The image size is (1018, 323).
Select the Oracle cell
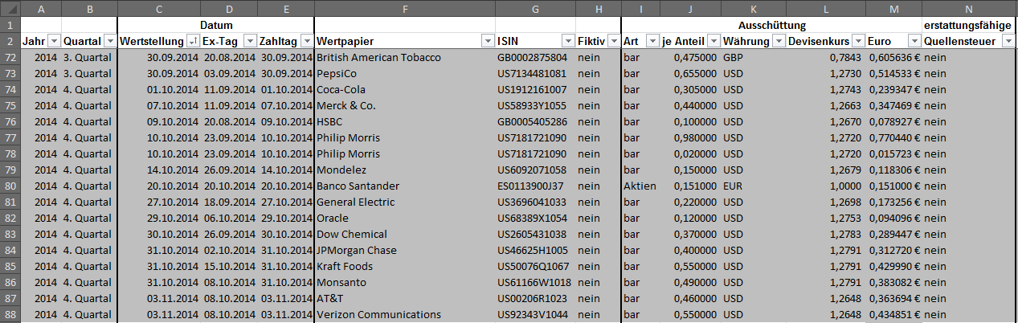point(405,219)
